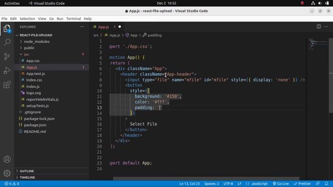The width and height of the screenshot is (333, 187).
Task: Click Spaces: 2 indentation setting
Action: pos(212,183)
